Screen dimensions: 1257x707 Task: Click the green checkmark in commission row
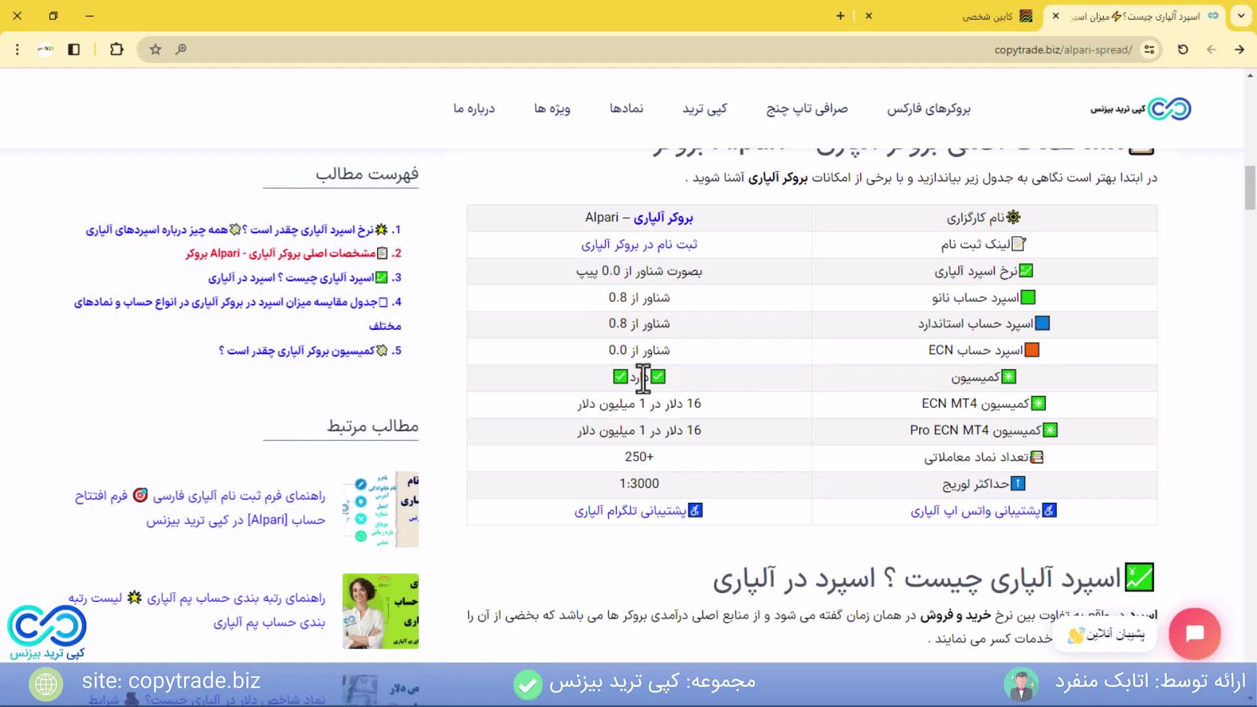click(x=620, y=376)
